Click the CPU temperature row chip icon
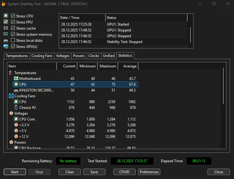Viewport: 234px width, 179px height. 16,84
